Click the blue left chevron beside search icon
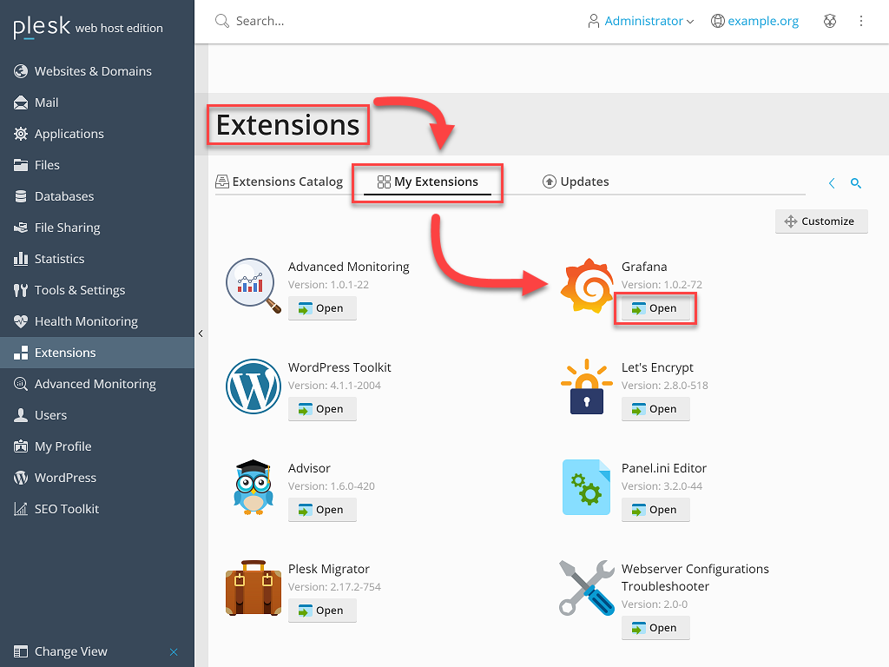This screenshot has width=889, height=667. pyautogui.click(x=832, y=183)
